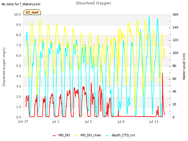Click the MD_DO legend entry

61,135
